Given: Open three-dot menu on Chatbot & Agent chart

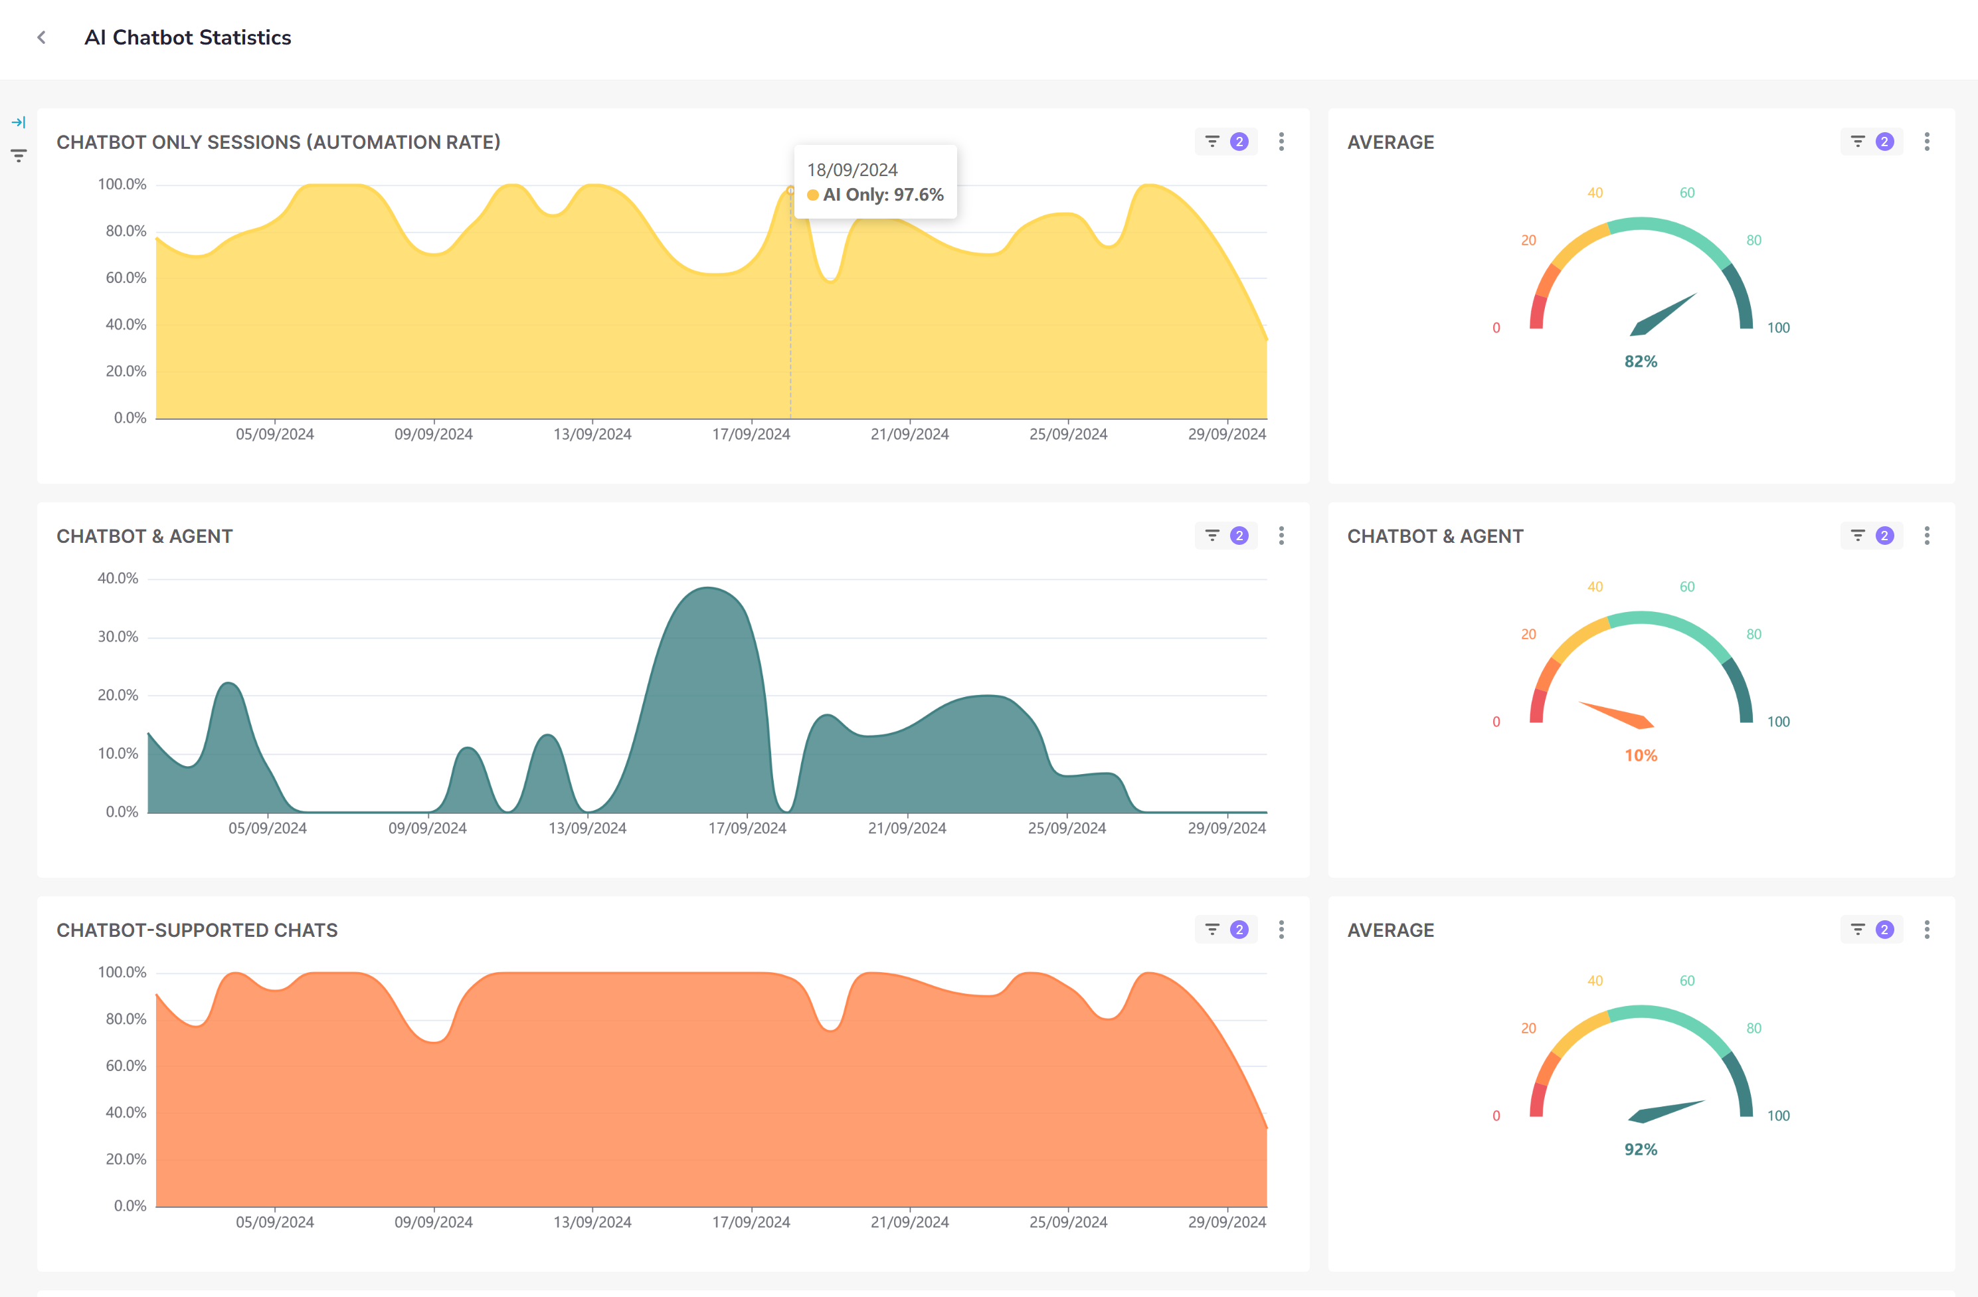Looking at the screenshot, I should (1281, 536).
